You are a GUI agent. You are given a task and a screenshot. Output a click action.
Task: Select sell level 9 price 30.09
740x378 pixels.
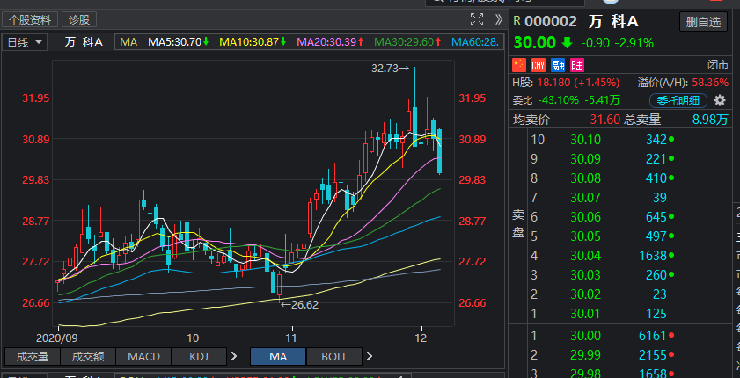point(586,159)
